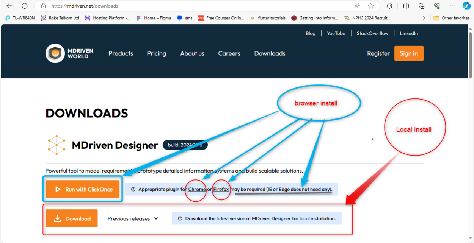Image resolution: width=474 pixels, height=243 pixels.
Task: Go back to the previous page
Action: (x=9, y=6)
